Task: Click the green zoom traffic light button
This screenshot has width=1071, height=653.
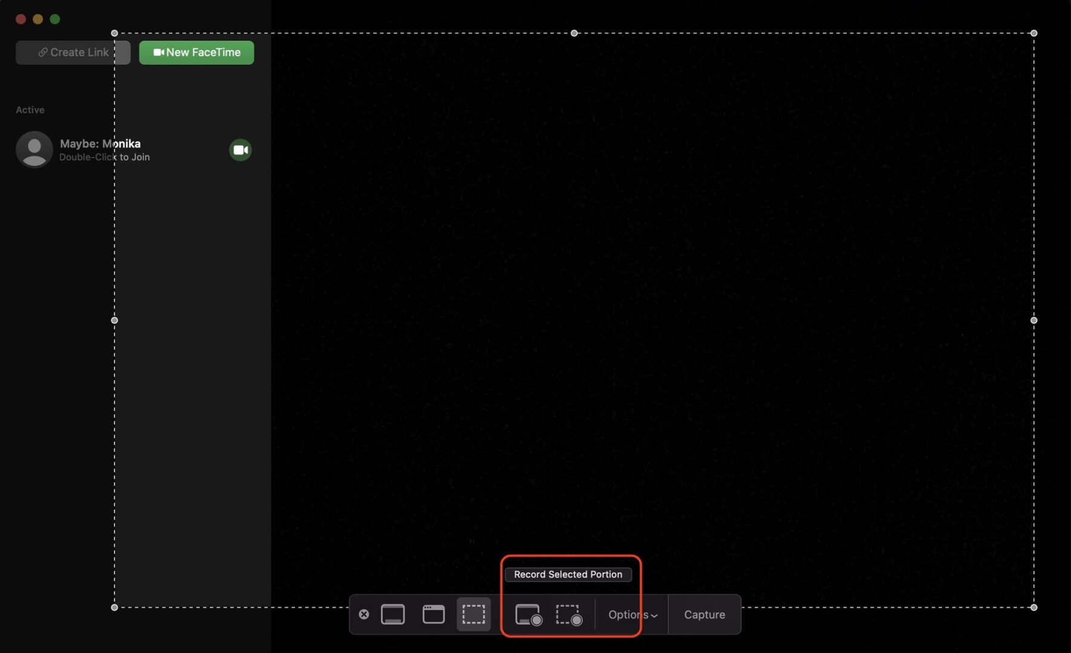Action: (x=54, y=19)
